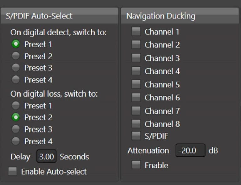Enable Navigation Ducking checkbox
The height and width of the screenshot is (185, 241).
pyautogui.click(x=136, y=165)
